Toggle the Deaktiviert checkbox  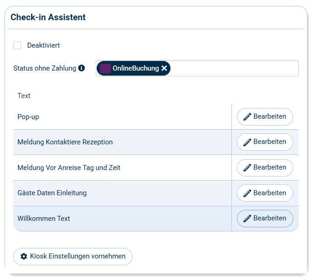pyautogui.click(x=17, y=45)
